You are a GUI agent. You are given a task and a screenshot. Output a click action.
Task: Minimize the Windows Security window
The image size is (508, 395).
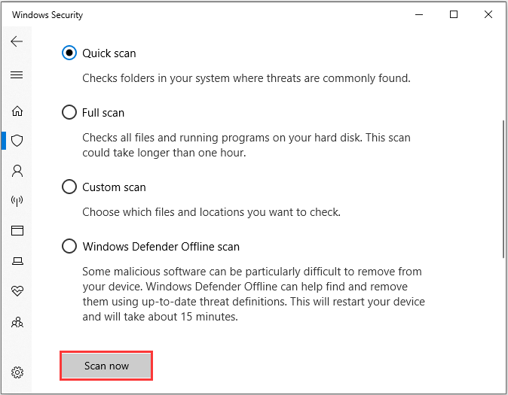419,14
